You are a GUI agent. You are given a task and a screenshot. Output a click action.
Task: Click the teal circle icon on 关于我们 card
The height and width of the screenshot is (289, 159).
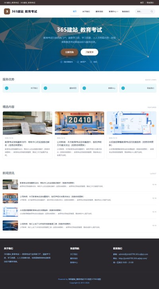[x=7, y=88]
